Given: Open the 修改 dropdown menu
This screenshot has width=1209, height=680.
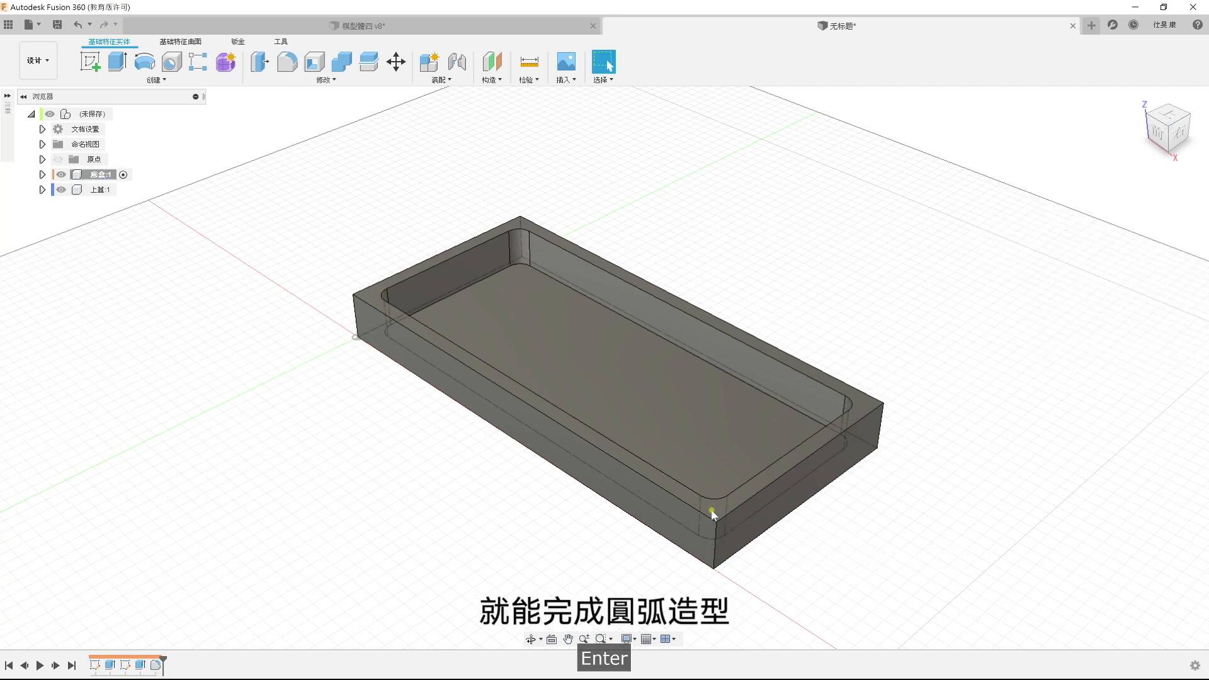Looking at the screenshot, I should (x=326, y=80).
